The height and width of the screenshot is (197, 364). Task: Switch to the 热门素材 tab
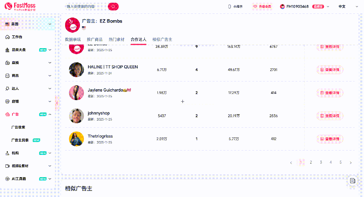point(116,39)
